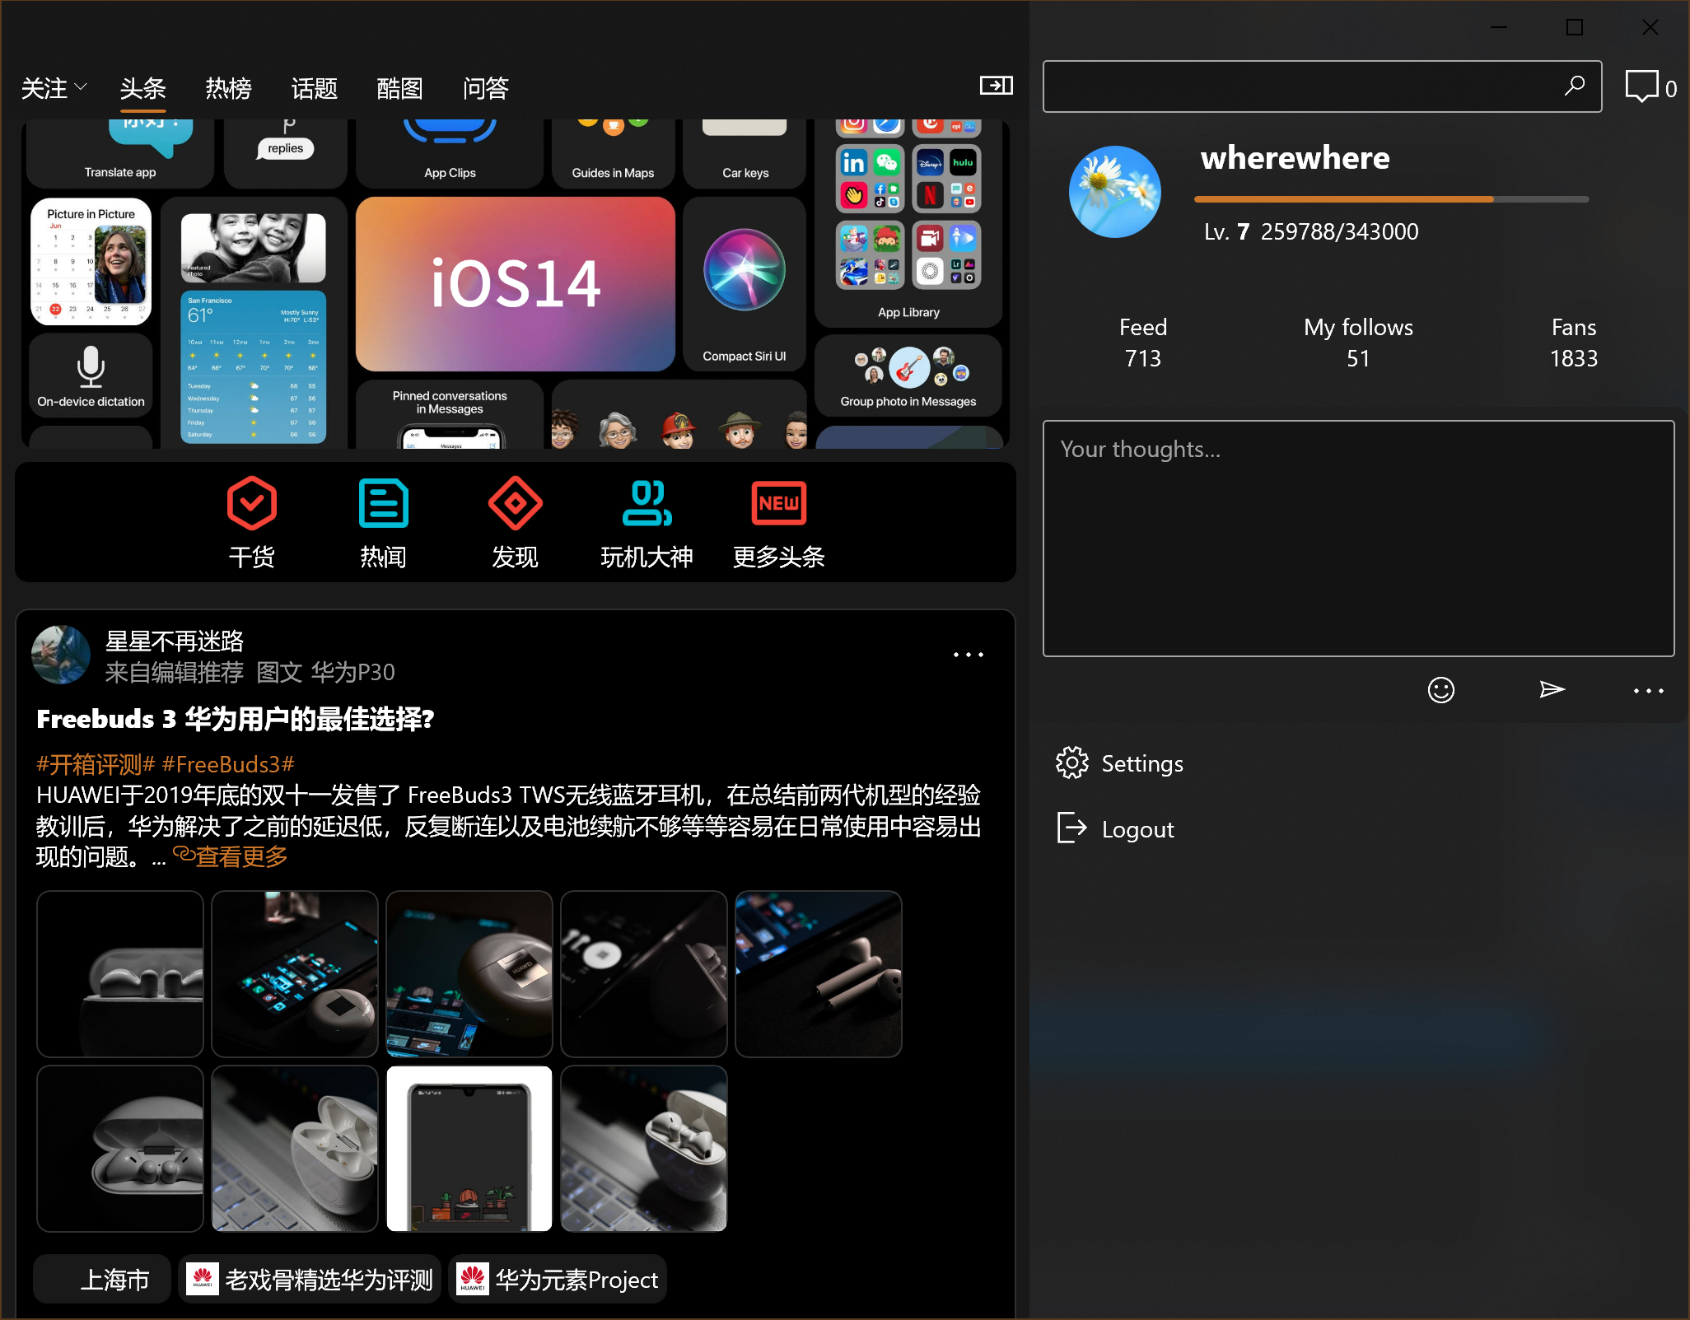This screenshot has height=1320, width=1690.
Task: Click the emoji smiley icon
Action: [1440, 690]
